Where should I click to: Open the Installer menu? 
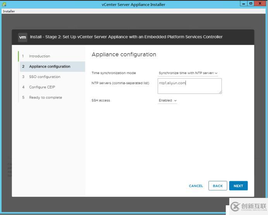9,11
